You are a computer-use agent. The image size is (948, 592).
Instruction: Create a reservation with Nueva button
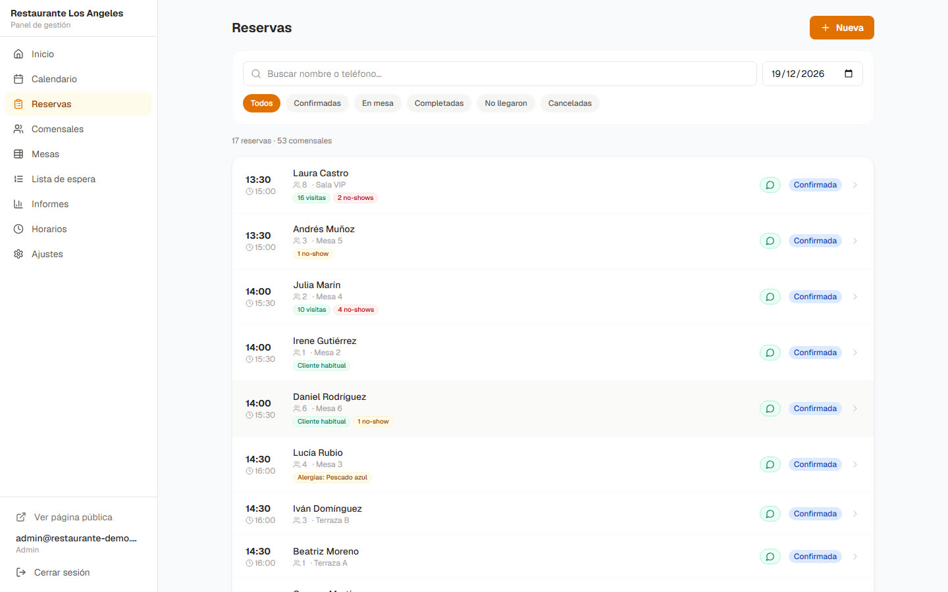(842, 28)
